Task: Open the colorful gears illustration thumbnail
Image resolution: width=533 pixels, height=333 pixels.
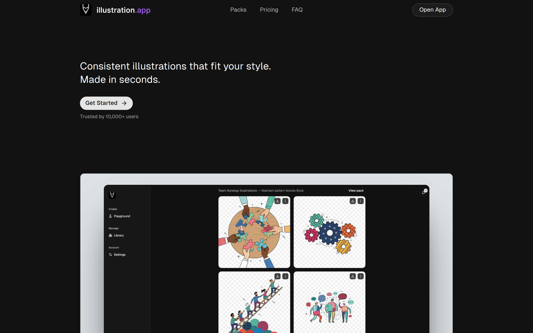Action: (x=329, y=232)
